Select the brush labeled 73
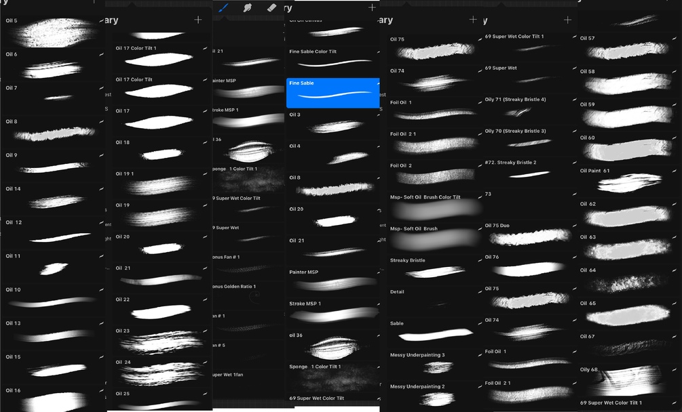This screenshot has width=682, height=412. 530,204
